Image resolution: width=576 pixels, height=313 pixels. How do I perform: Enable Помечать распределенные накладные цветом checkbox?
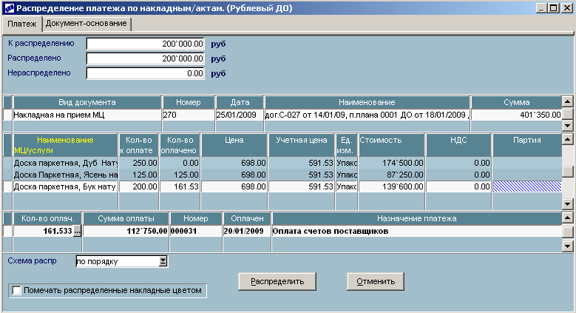point(16,291)
